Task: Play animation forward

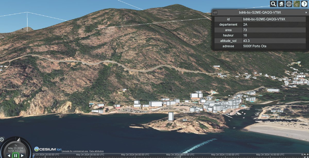Action: tap(22, 155)
